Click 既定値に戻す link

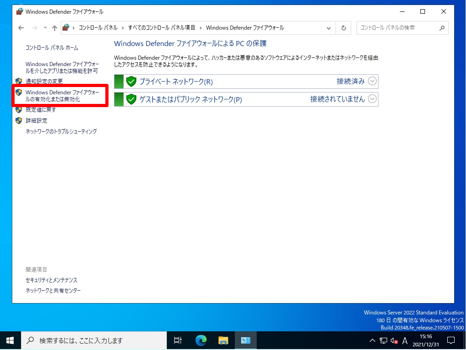point(41,110)
